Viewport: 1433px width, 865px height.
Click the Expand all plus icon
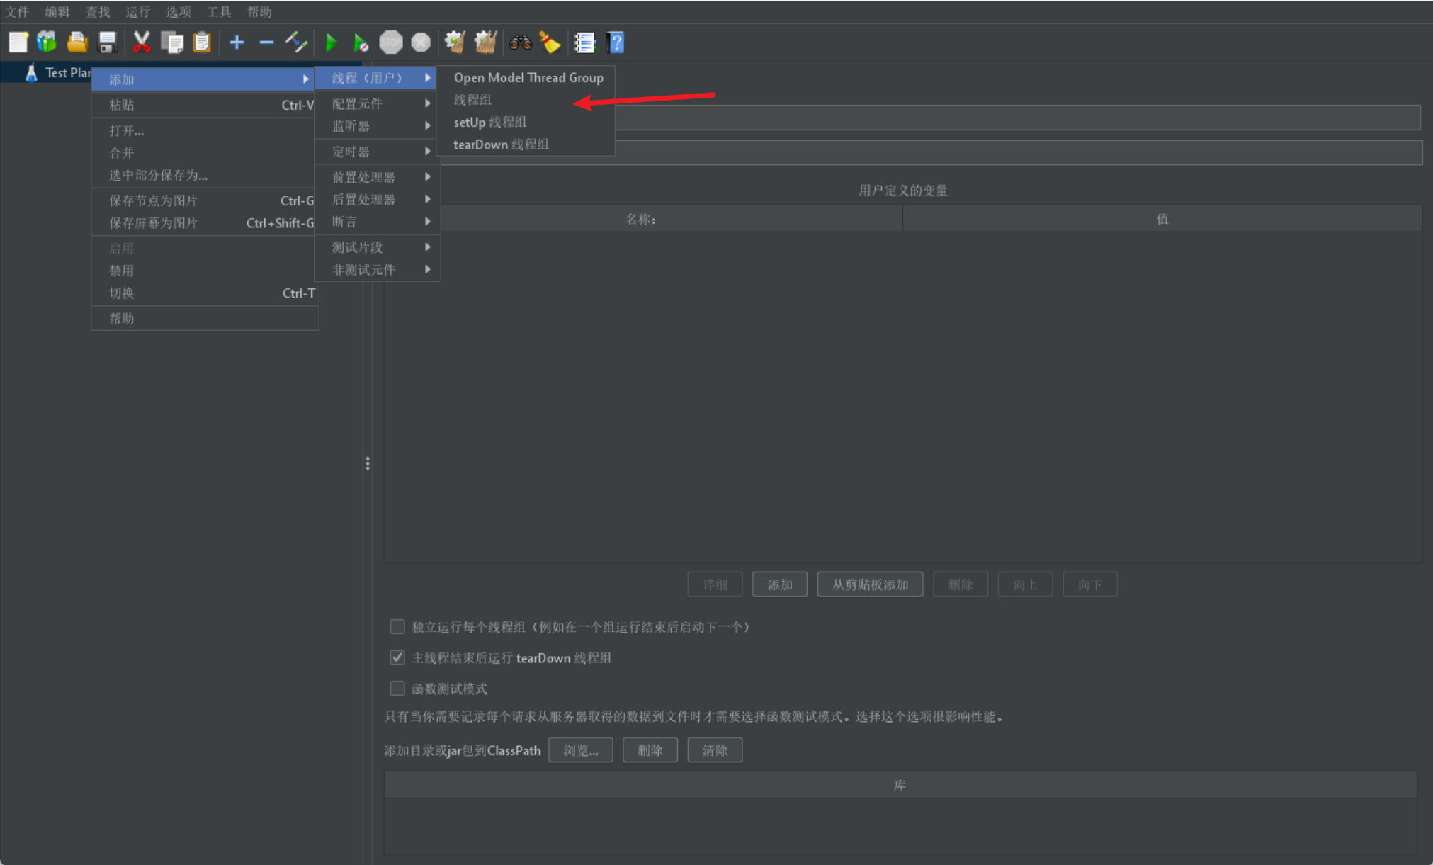click(x=237, y=43)
